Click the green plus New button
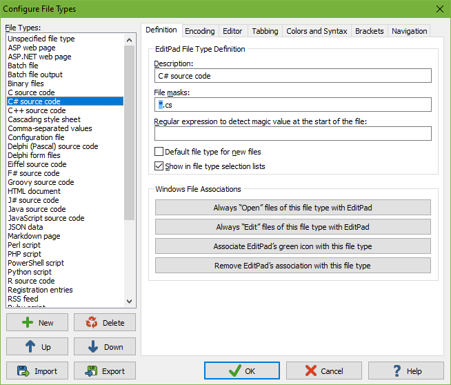The width and height of the screenshot is (451, 385). pos(37,322)
